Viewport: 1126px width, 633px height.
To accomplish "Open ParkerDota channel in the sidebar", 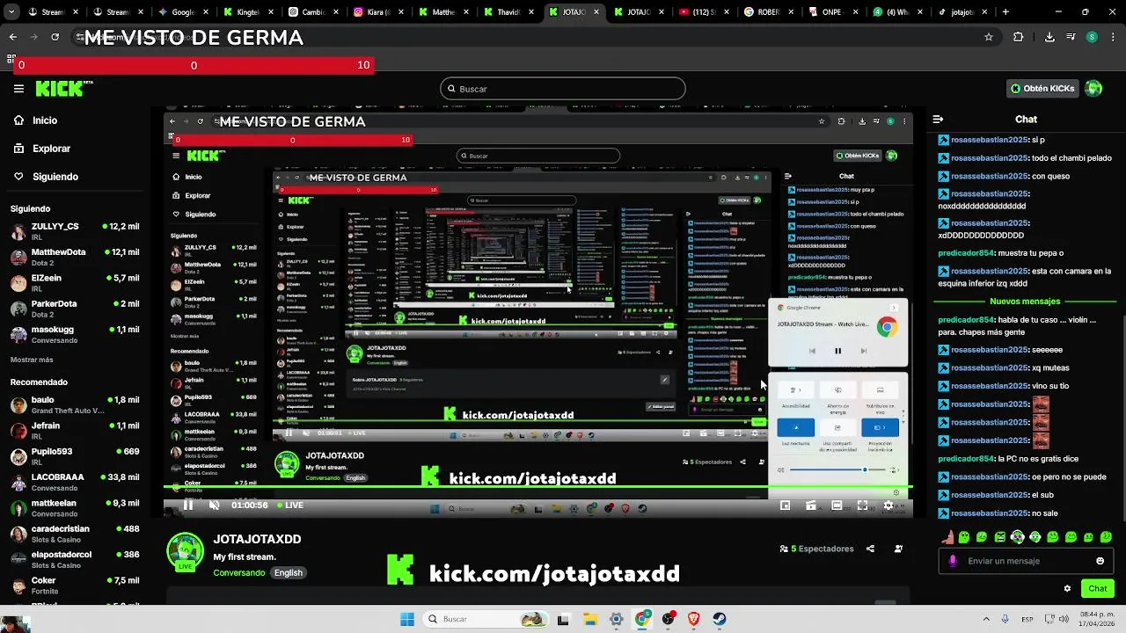I will coord(75,309).
